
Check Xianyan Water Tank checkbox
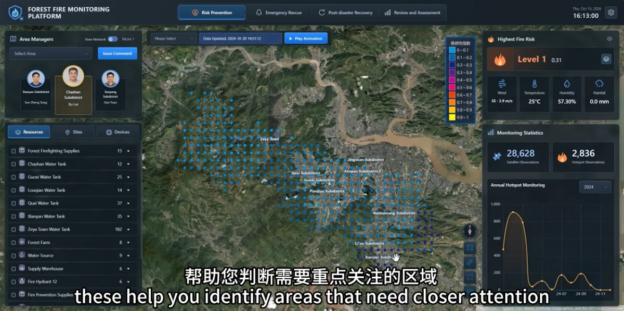click(x=14, y=217)
